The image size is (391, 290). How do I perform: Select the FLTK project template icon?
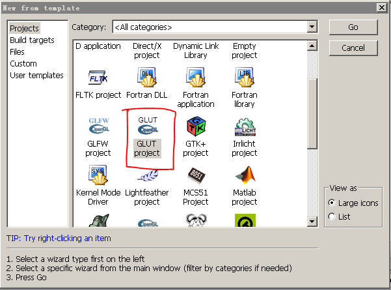(98, 78)
